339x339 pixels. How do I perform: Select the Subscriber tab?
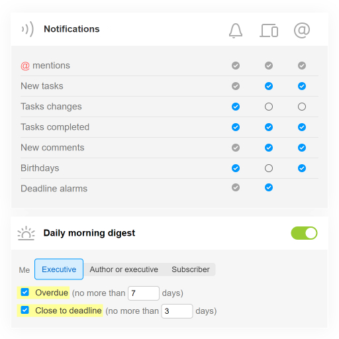(191, 269)
